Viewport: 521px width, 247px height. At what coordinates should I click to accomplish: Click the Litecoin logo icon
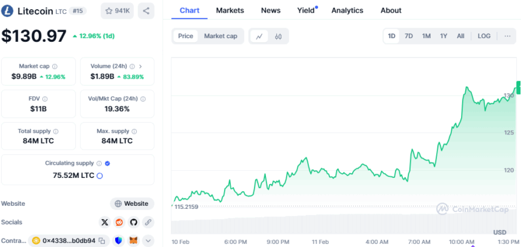(7, 11)
